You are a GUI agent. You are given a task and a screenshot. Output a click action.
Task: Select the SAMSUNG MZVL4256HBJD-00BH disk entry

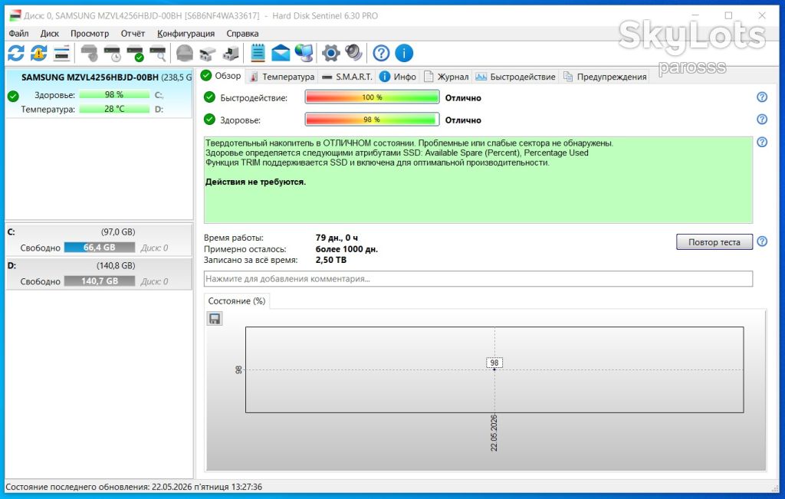(99, 93)
